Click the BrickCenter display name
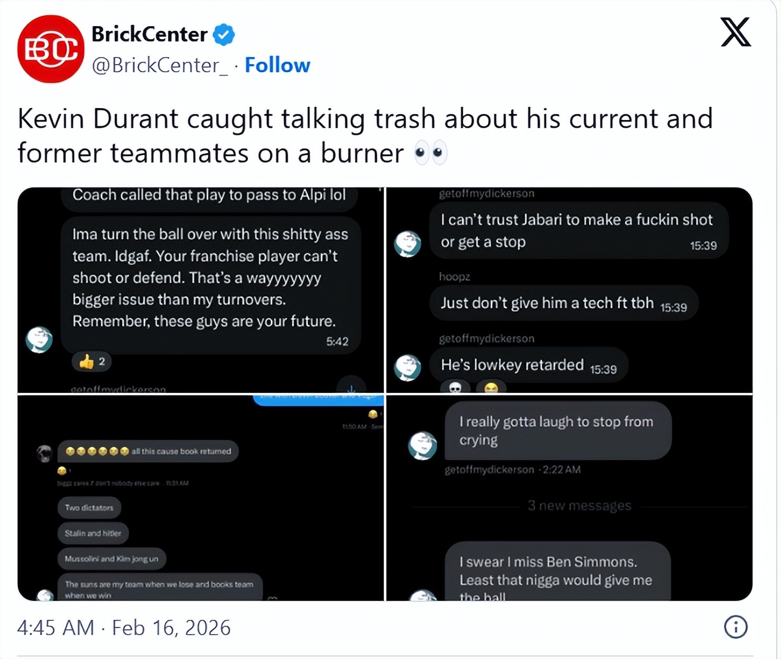The image size is (781, 659). click(x=149, y=34)
